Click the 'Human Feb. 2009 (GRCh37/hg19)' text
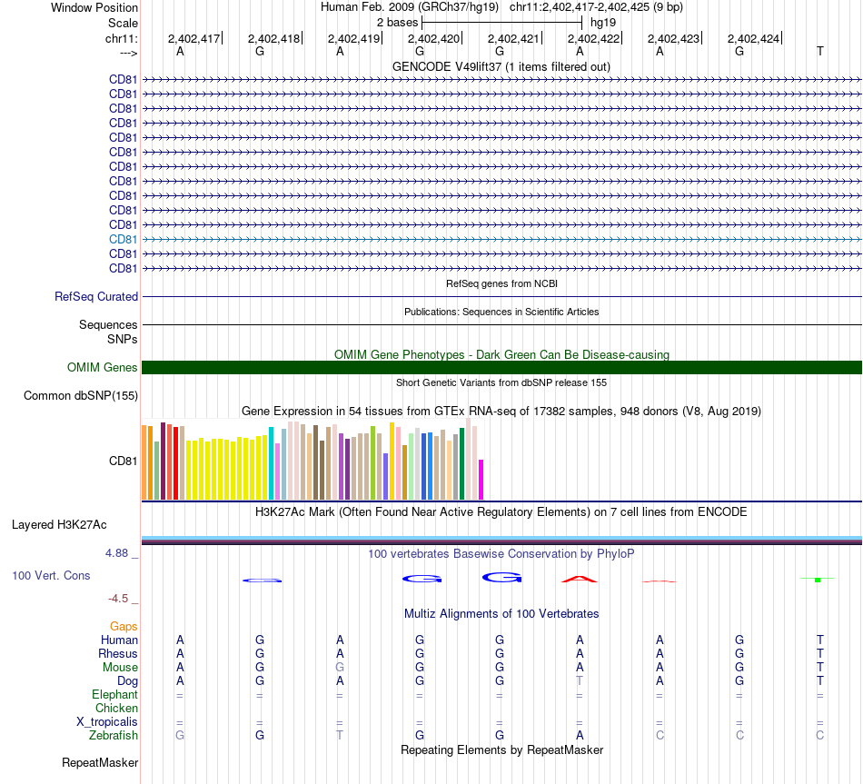Image resolution: width=863 pixels, height=784 pixels. (x=410, y=7)
